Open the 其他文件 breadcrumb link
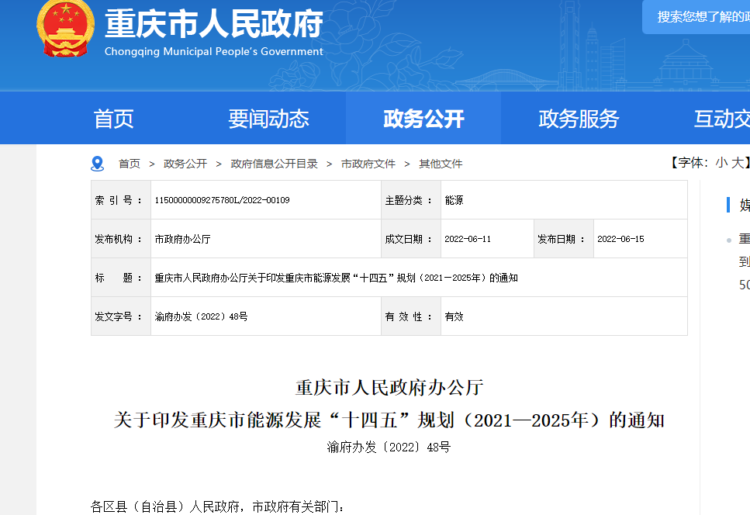 [x=441, y=164]
